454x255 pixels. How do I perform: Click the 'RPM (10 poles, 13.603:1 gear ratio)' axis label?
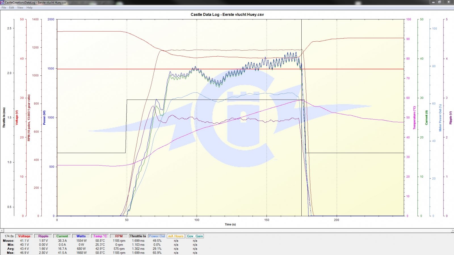[x=29, y=118]
